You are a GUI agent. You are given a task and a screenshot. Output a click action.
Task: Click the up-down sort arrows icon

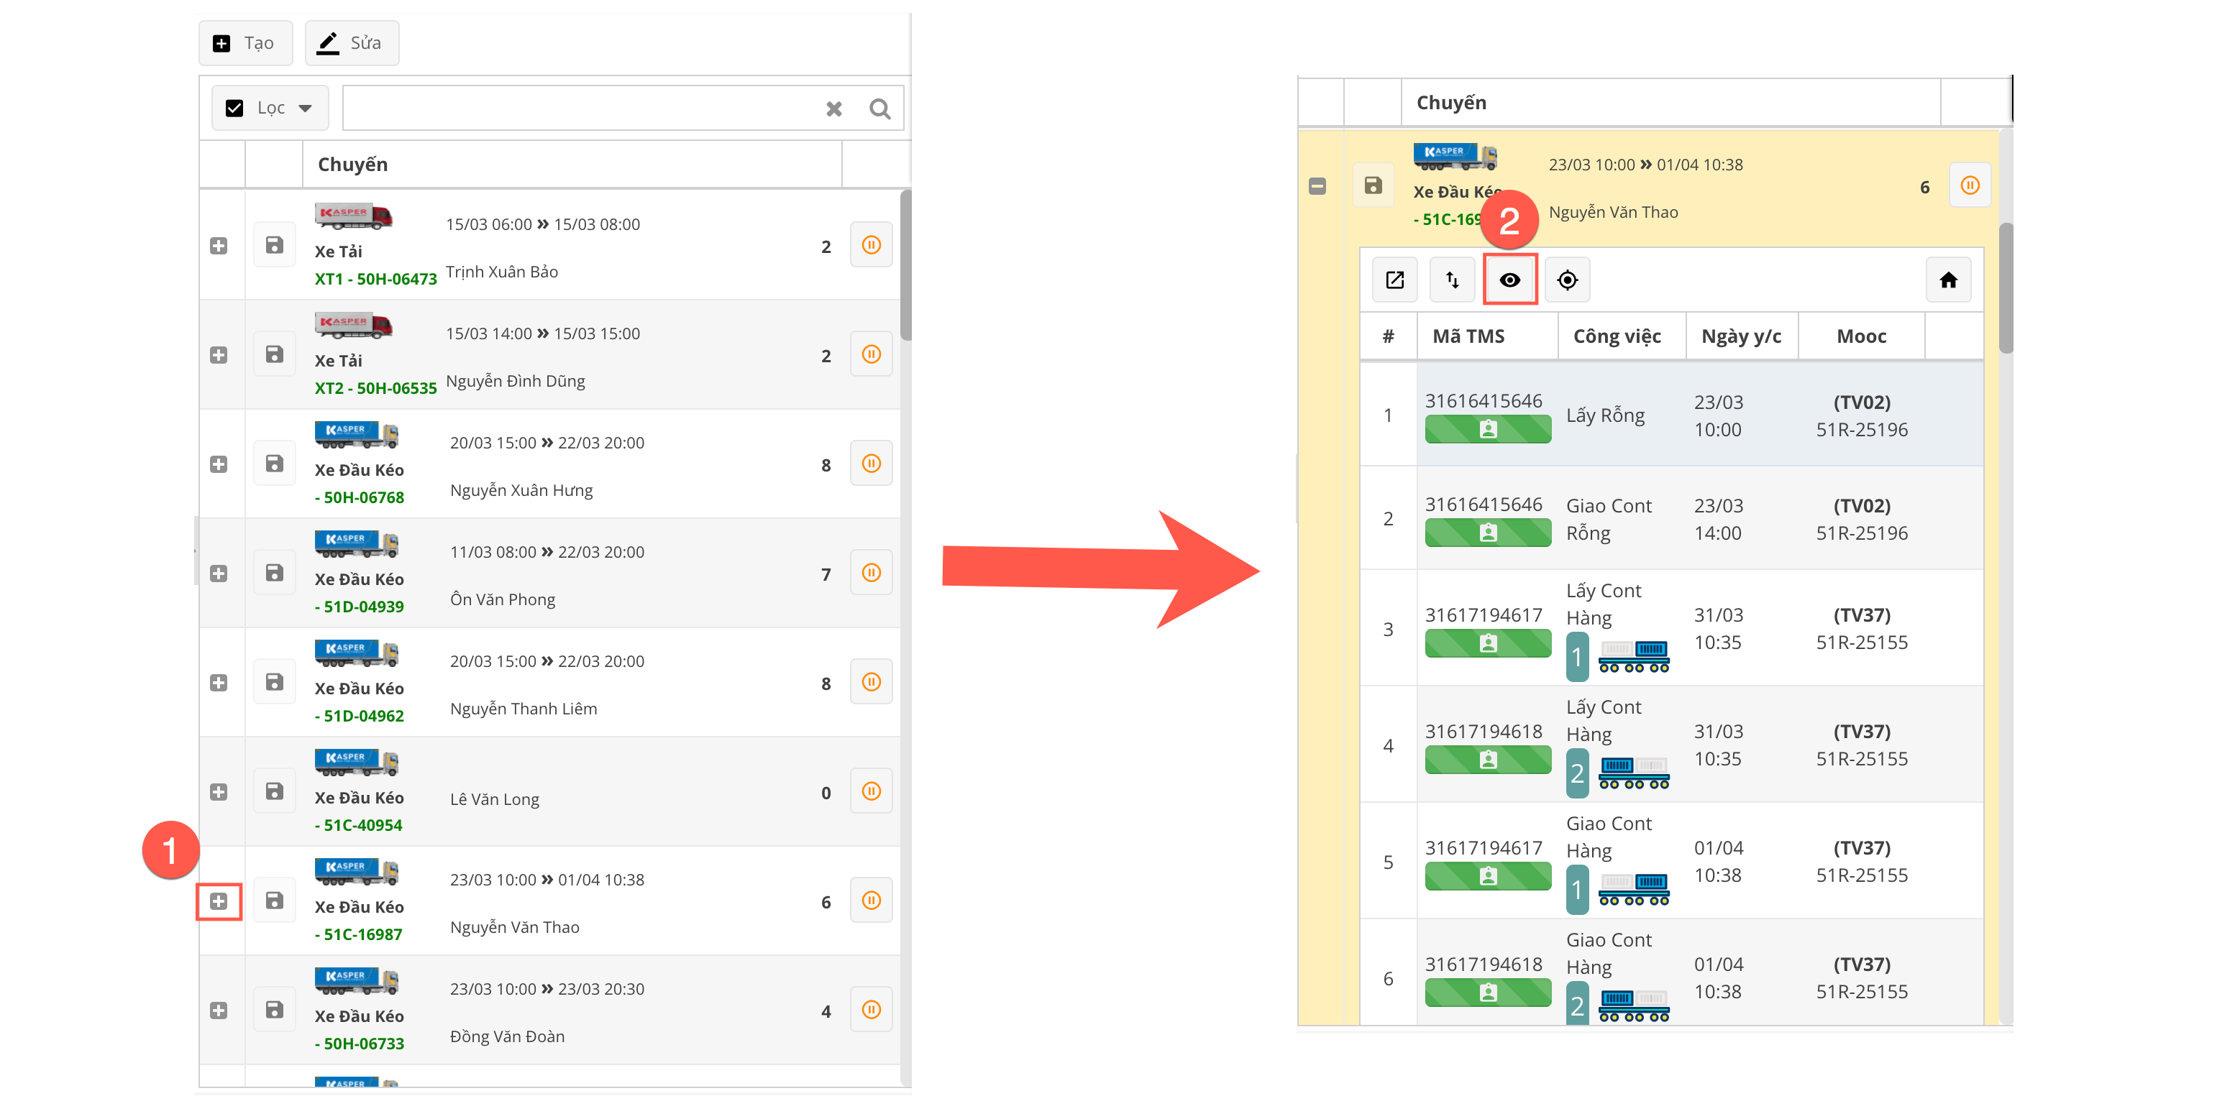point(1452,280)
